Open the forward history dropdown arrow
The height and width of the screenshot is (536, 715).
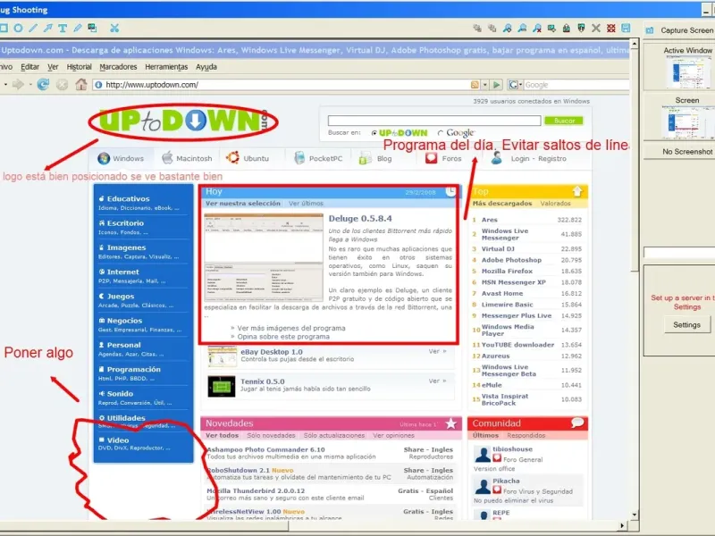30,84
